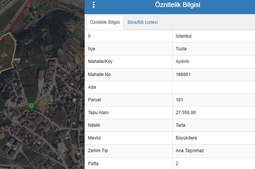Click the Tuzla district value
The image size is (255, 169).
click(x=181, y=49)
